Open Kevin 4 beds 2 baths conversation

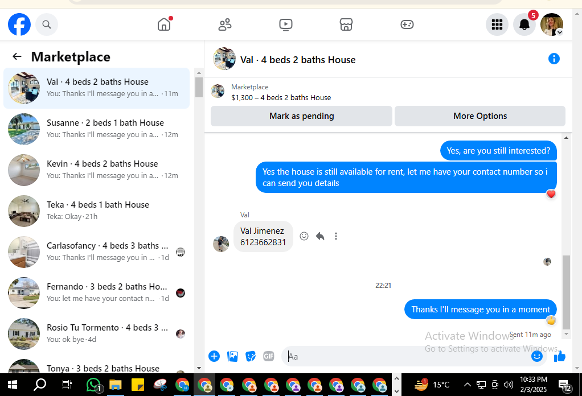point(96,170)
